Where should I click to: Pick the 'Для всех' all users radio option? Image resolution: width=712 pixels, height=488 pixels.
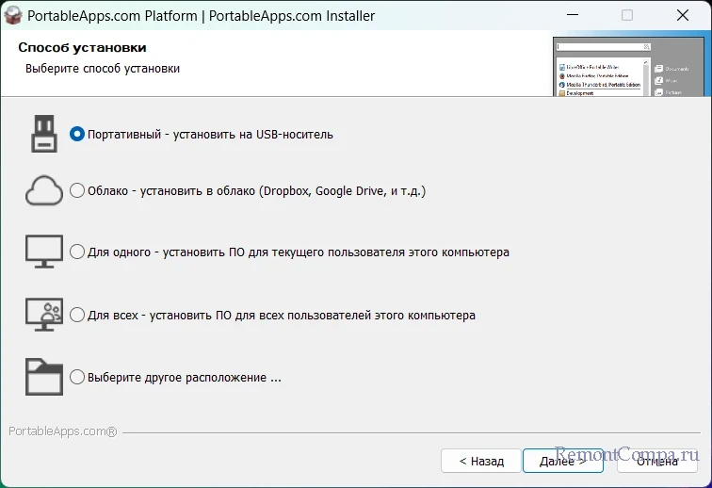[77, 315]
